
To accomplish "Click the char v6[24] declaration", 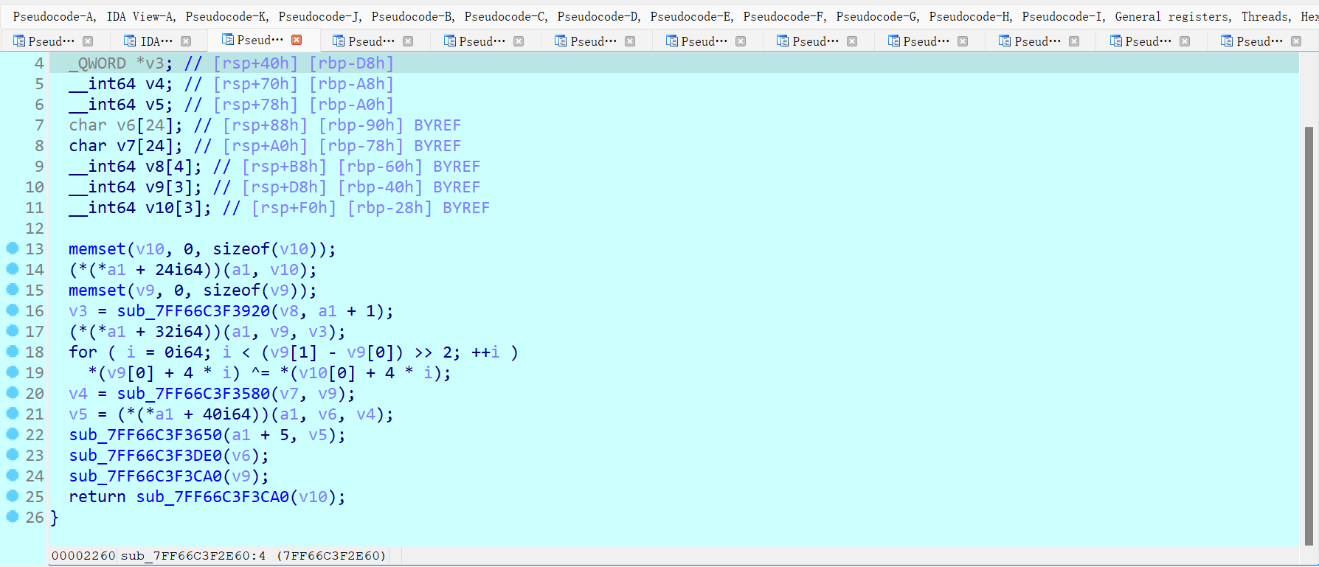I will coord(125,125).
